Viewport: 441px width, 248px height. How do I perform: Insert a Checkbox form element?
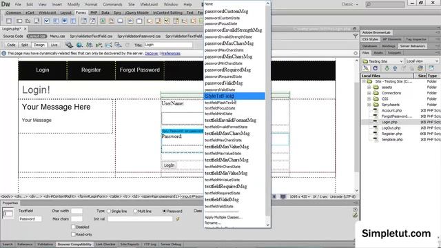pyautogui.click(x=47, y=21)
